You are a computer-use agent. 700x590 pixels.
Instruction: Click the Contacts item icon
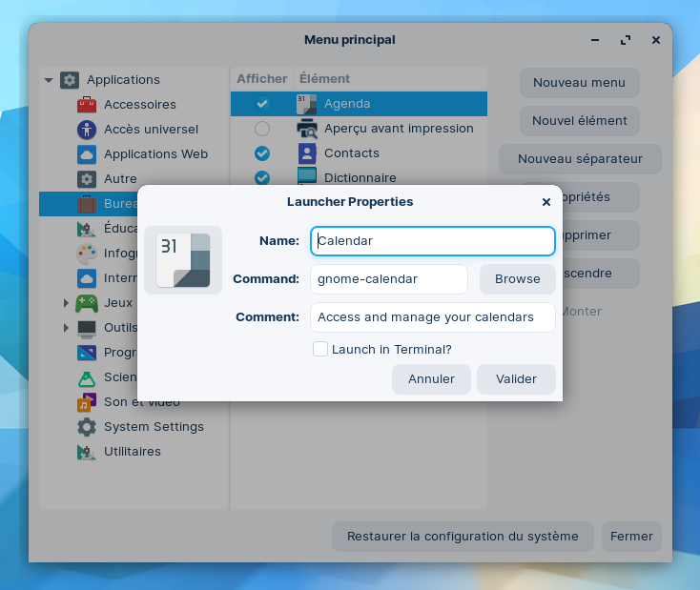[x=307, y=153]
